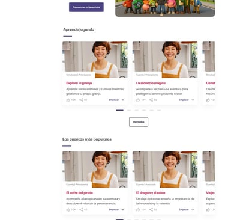
Task: Click El dragón y el sabio description text
Action: [x=165, y=201]
